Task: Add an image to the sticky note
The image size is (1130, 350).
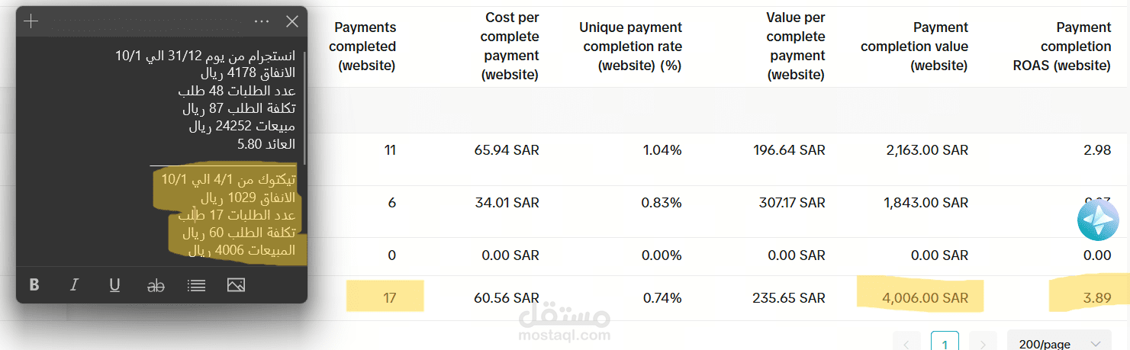Action: (x=236, y=285)
